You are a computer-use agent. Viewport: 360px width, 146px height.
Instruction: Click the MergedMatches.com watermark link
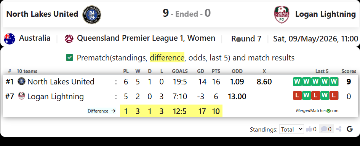tap(317, 111)
